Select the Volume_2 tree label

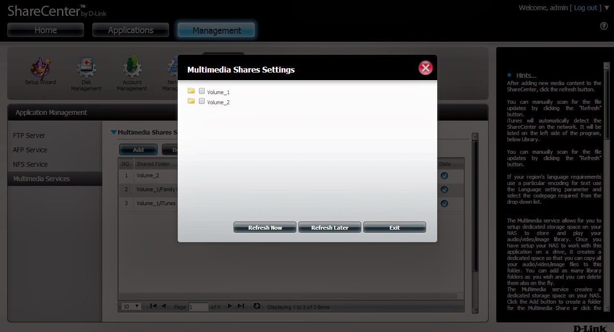pos(219,102)
